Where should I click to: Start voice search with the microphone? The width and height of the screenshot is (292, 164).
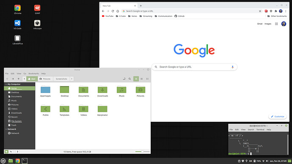click(x=232, y=67)
